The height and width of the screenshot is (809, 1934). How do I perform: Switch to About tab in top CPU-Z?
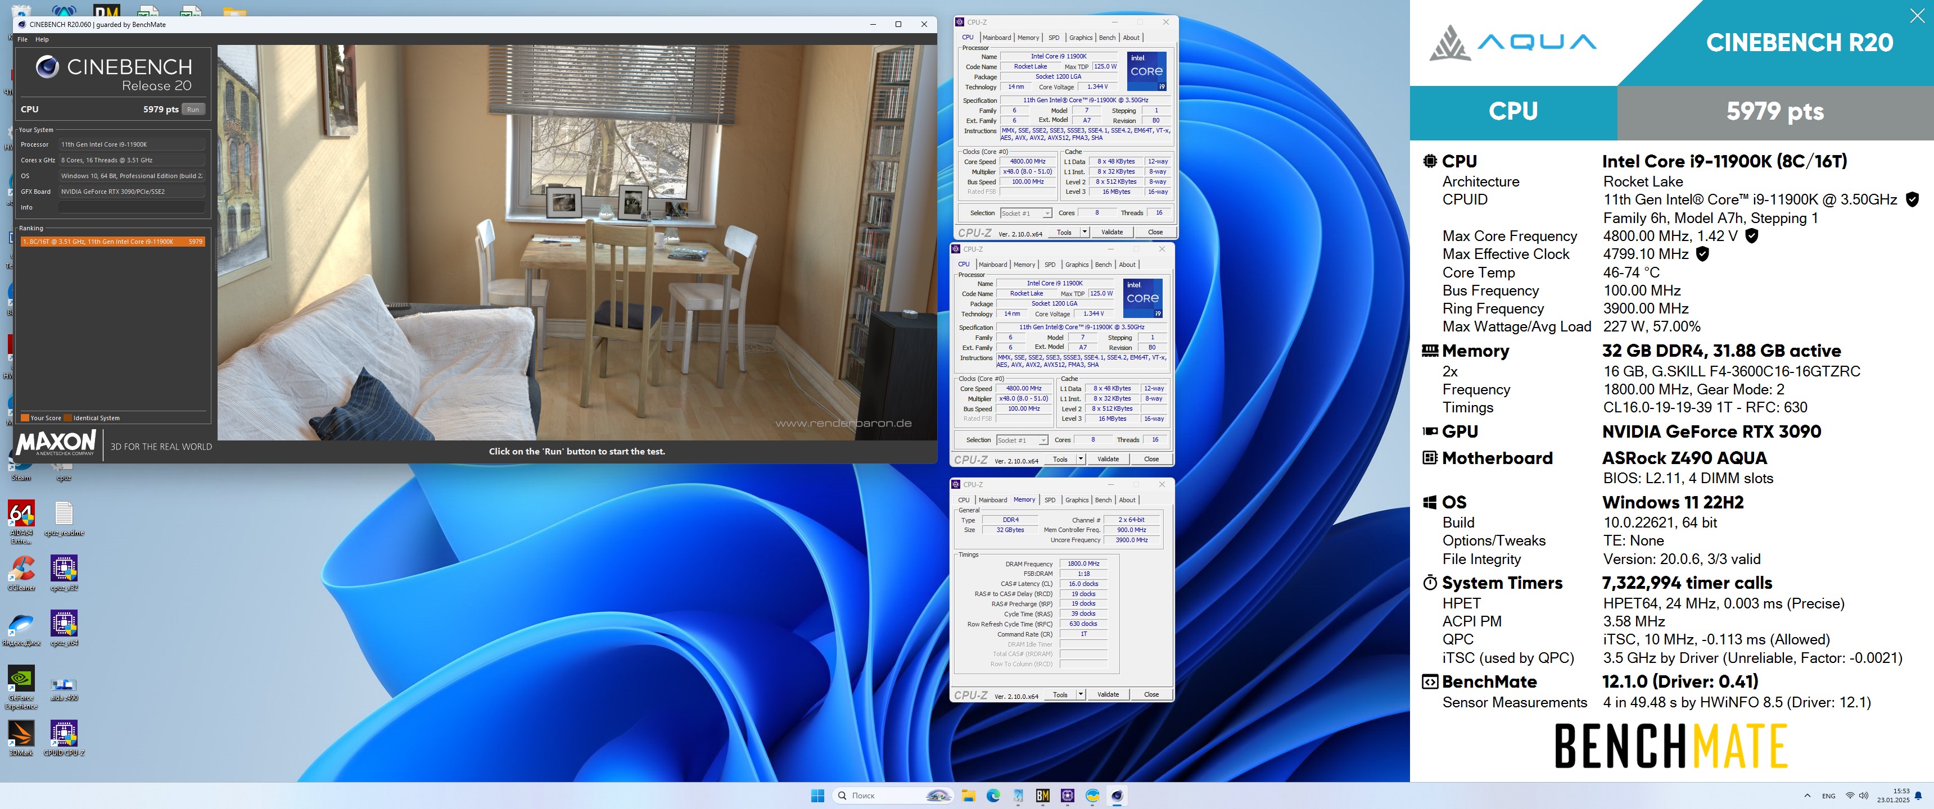coord(1131,38)
